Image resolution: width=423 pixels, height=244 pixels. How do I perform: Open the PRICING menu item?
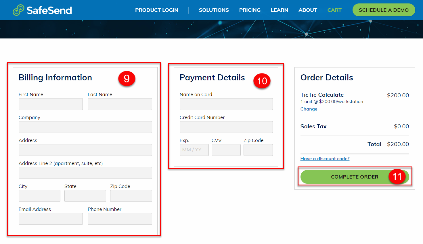tap(250, 10)
